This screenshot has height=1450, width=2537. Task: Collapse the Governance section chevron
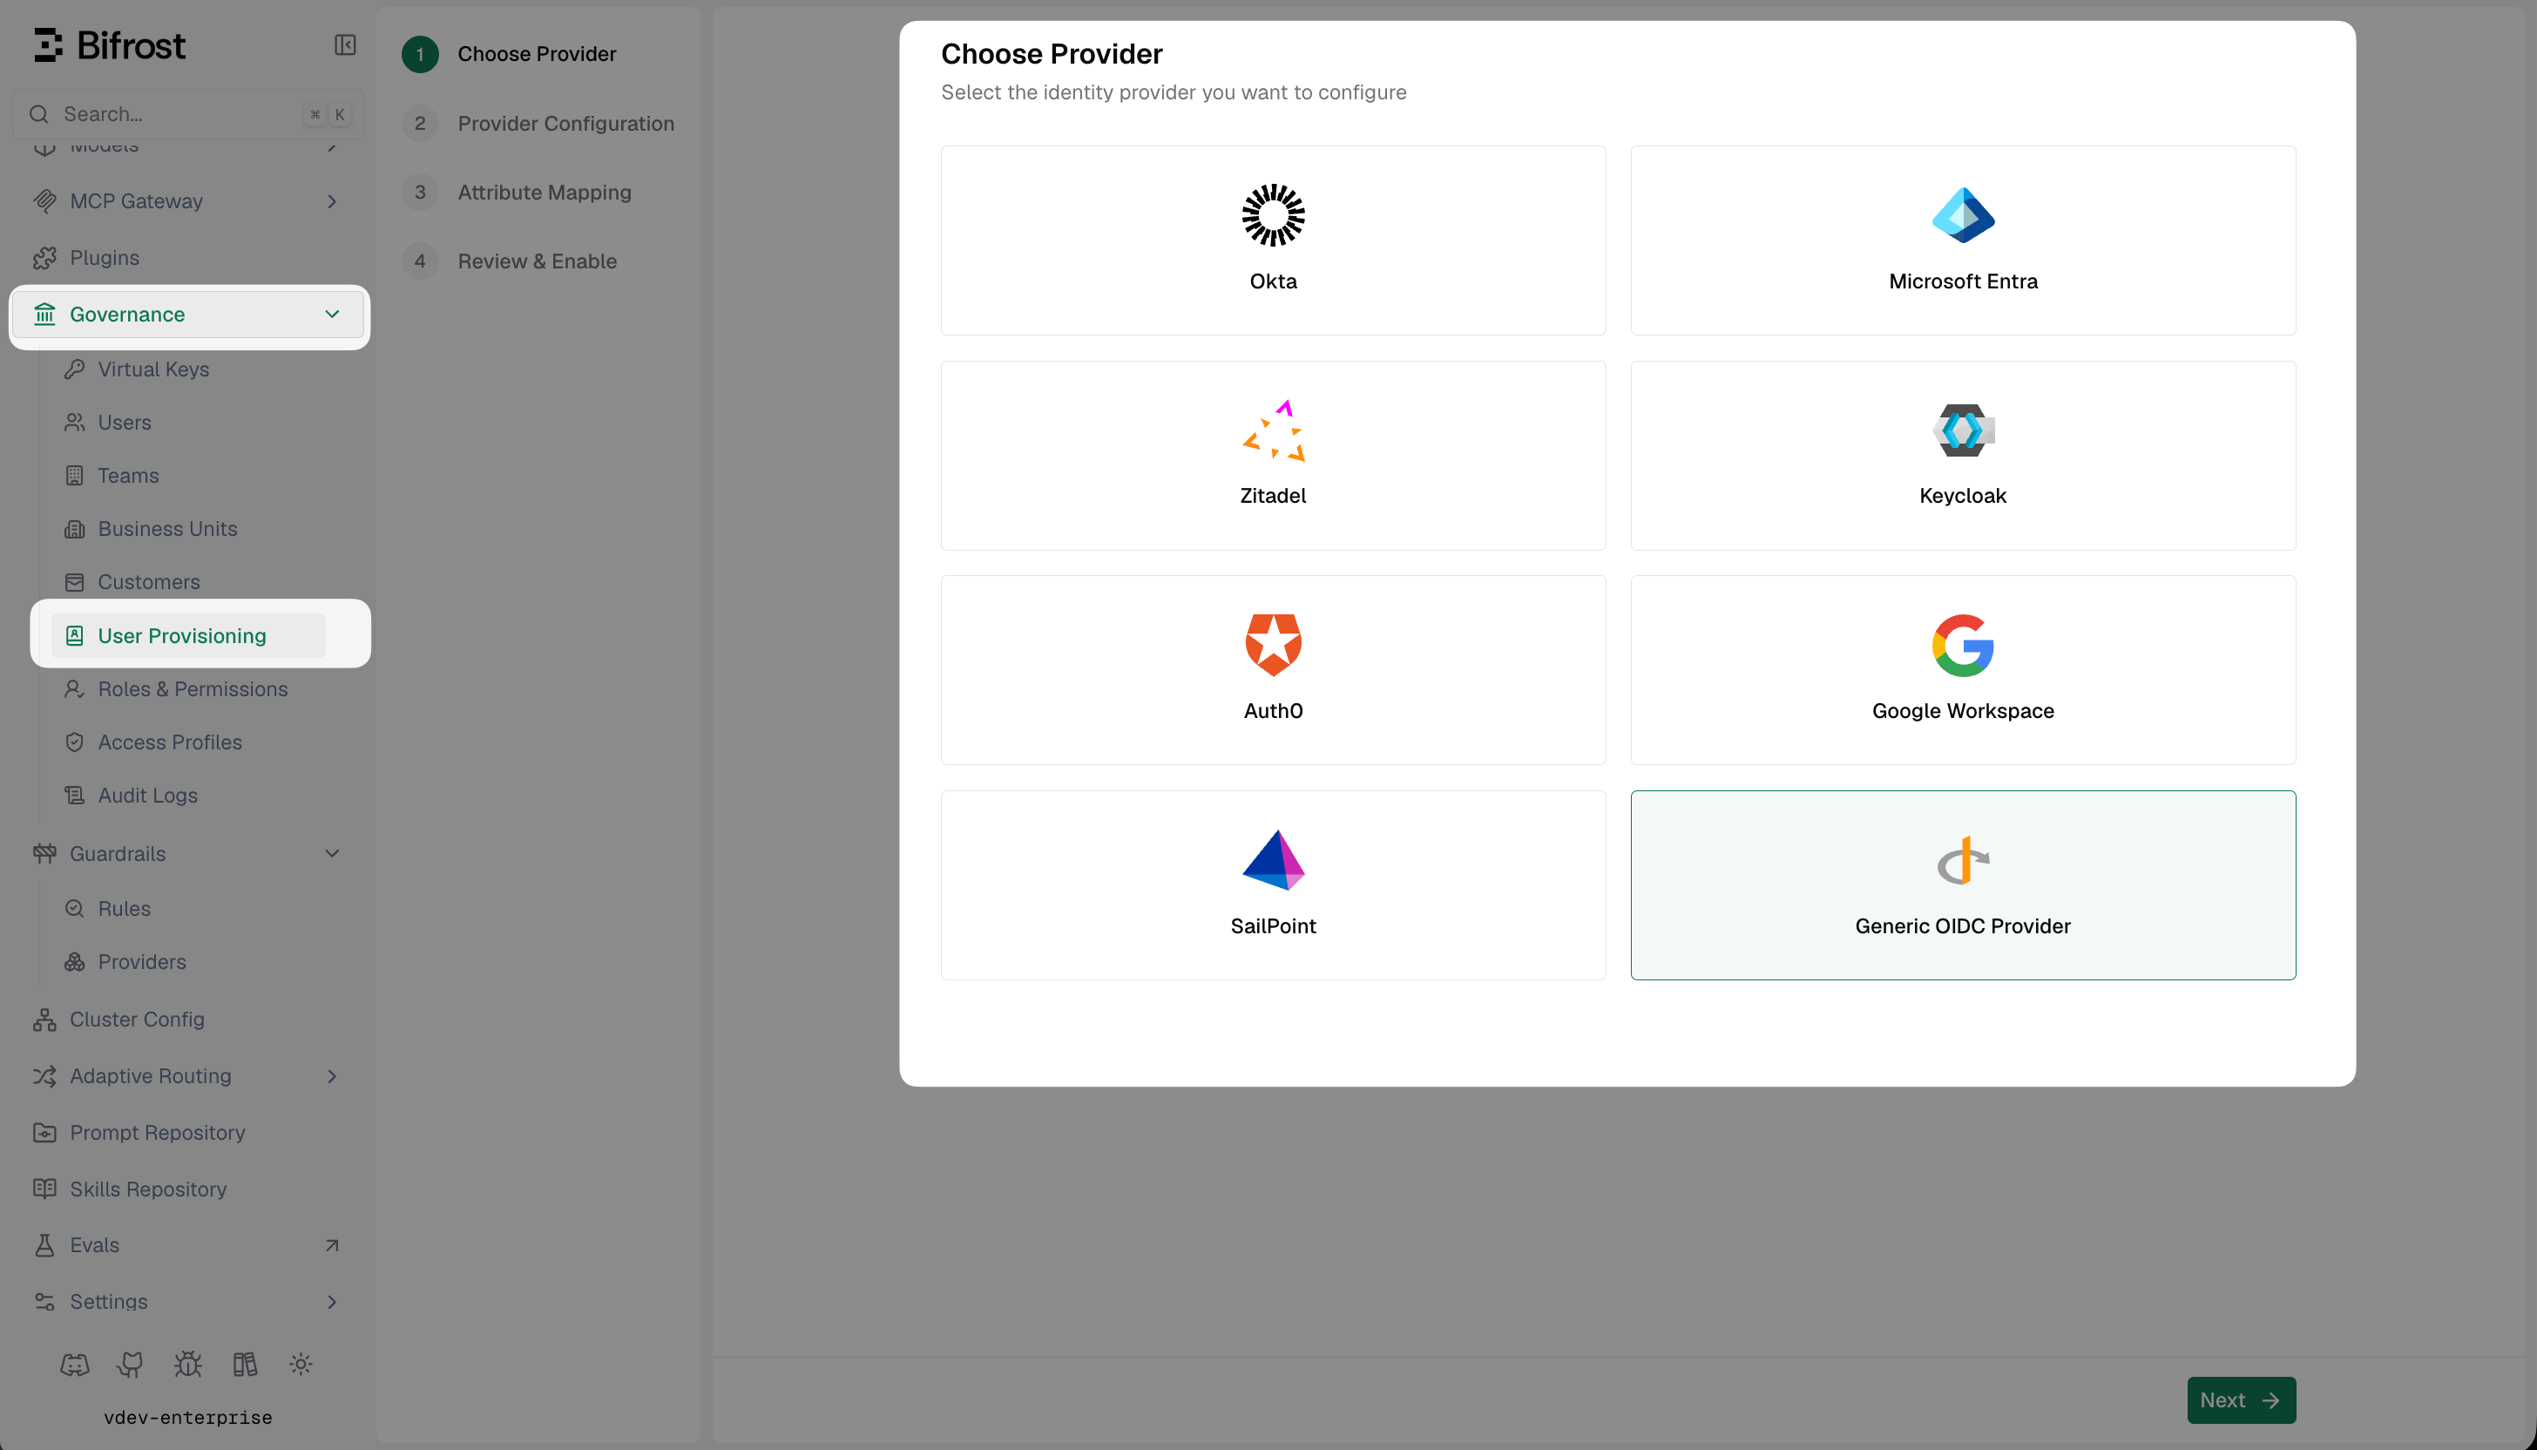click(332, 315)
